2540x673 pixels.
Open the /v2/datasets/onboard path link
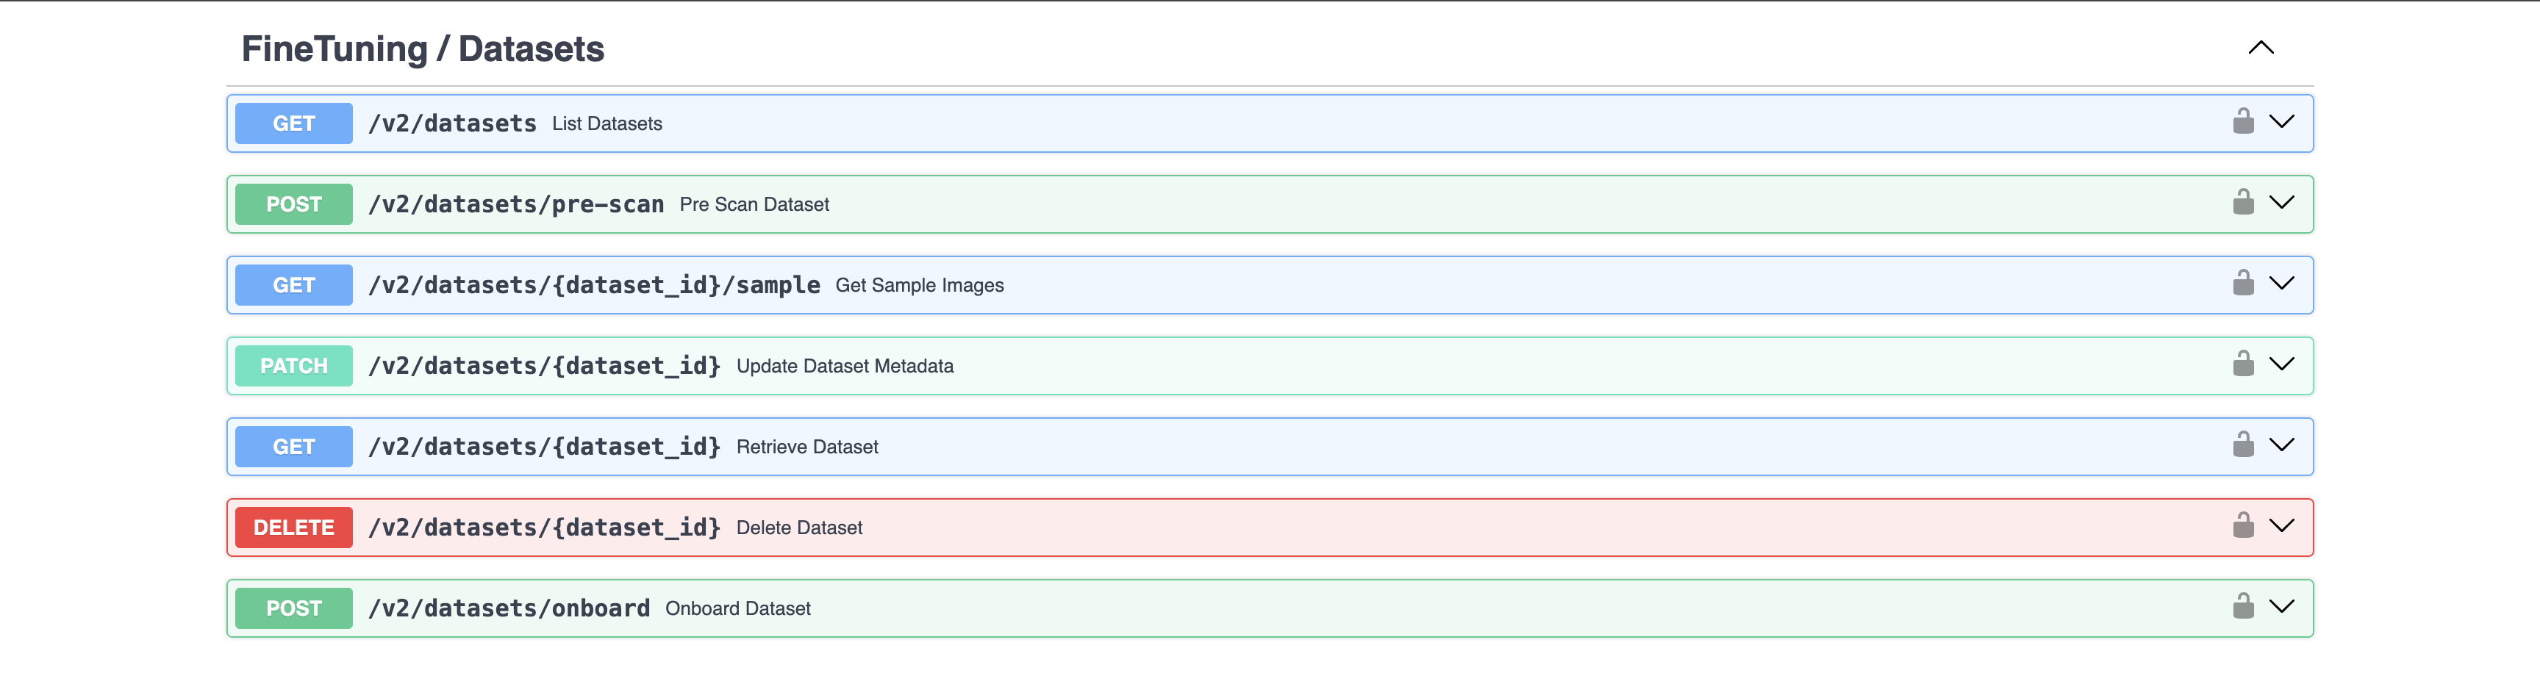pos(509,608)
